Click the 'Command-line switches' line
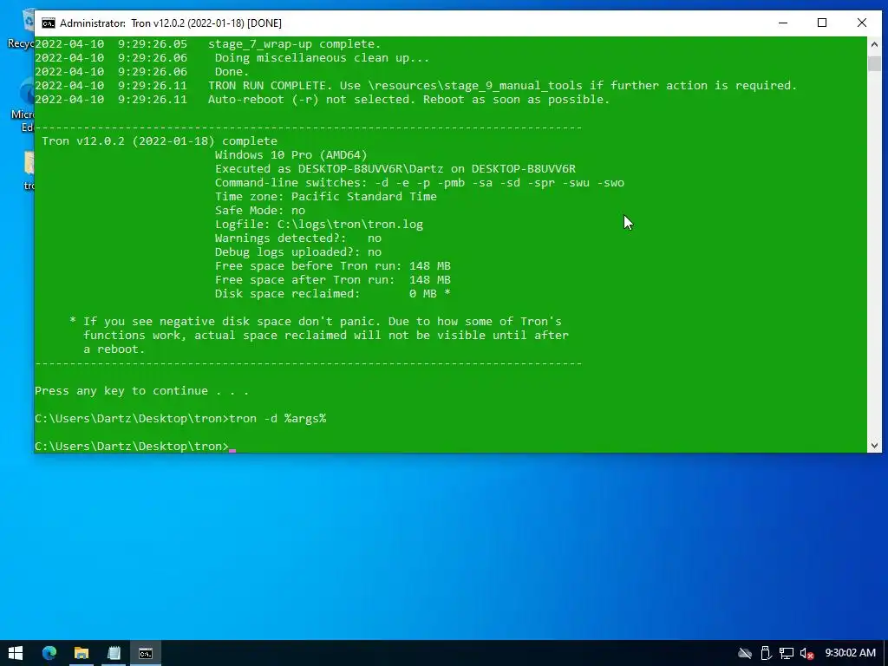The image size is (888, 666). (420, 183)
